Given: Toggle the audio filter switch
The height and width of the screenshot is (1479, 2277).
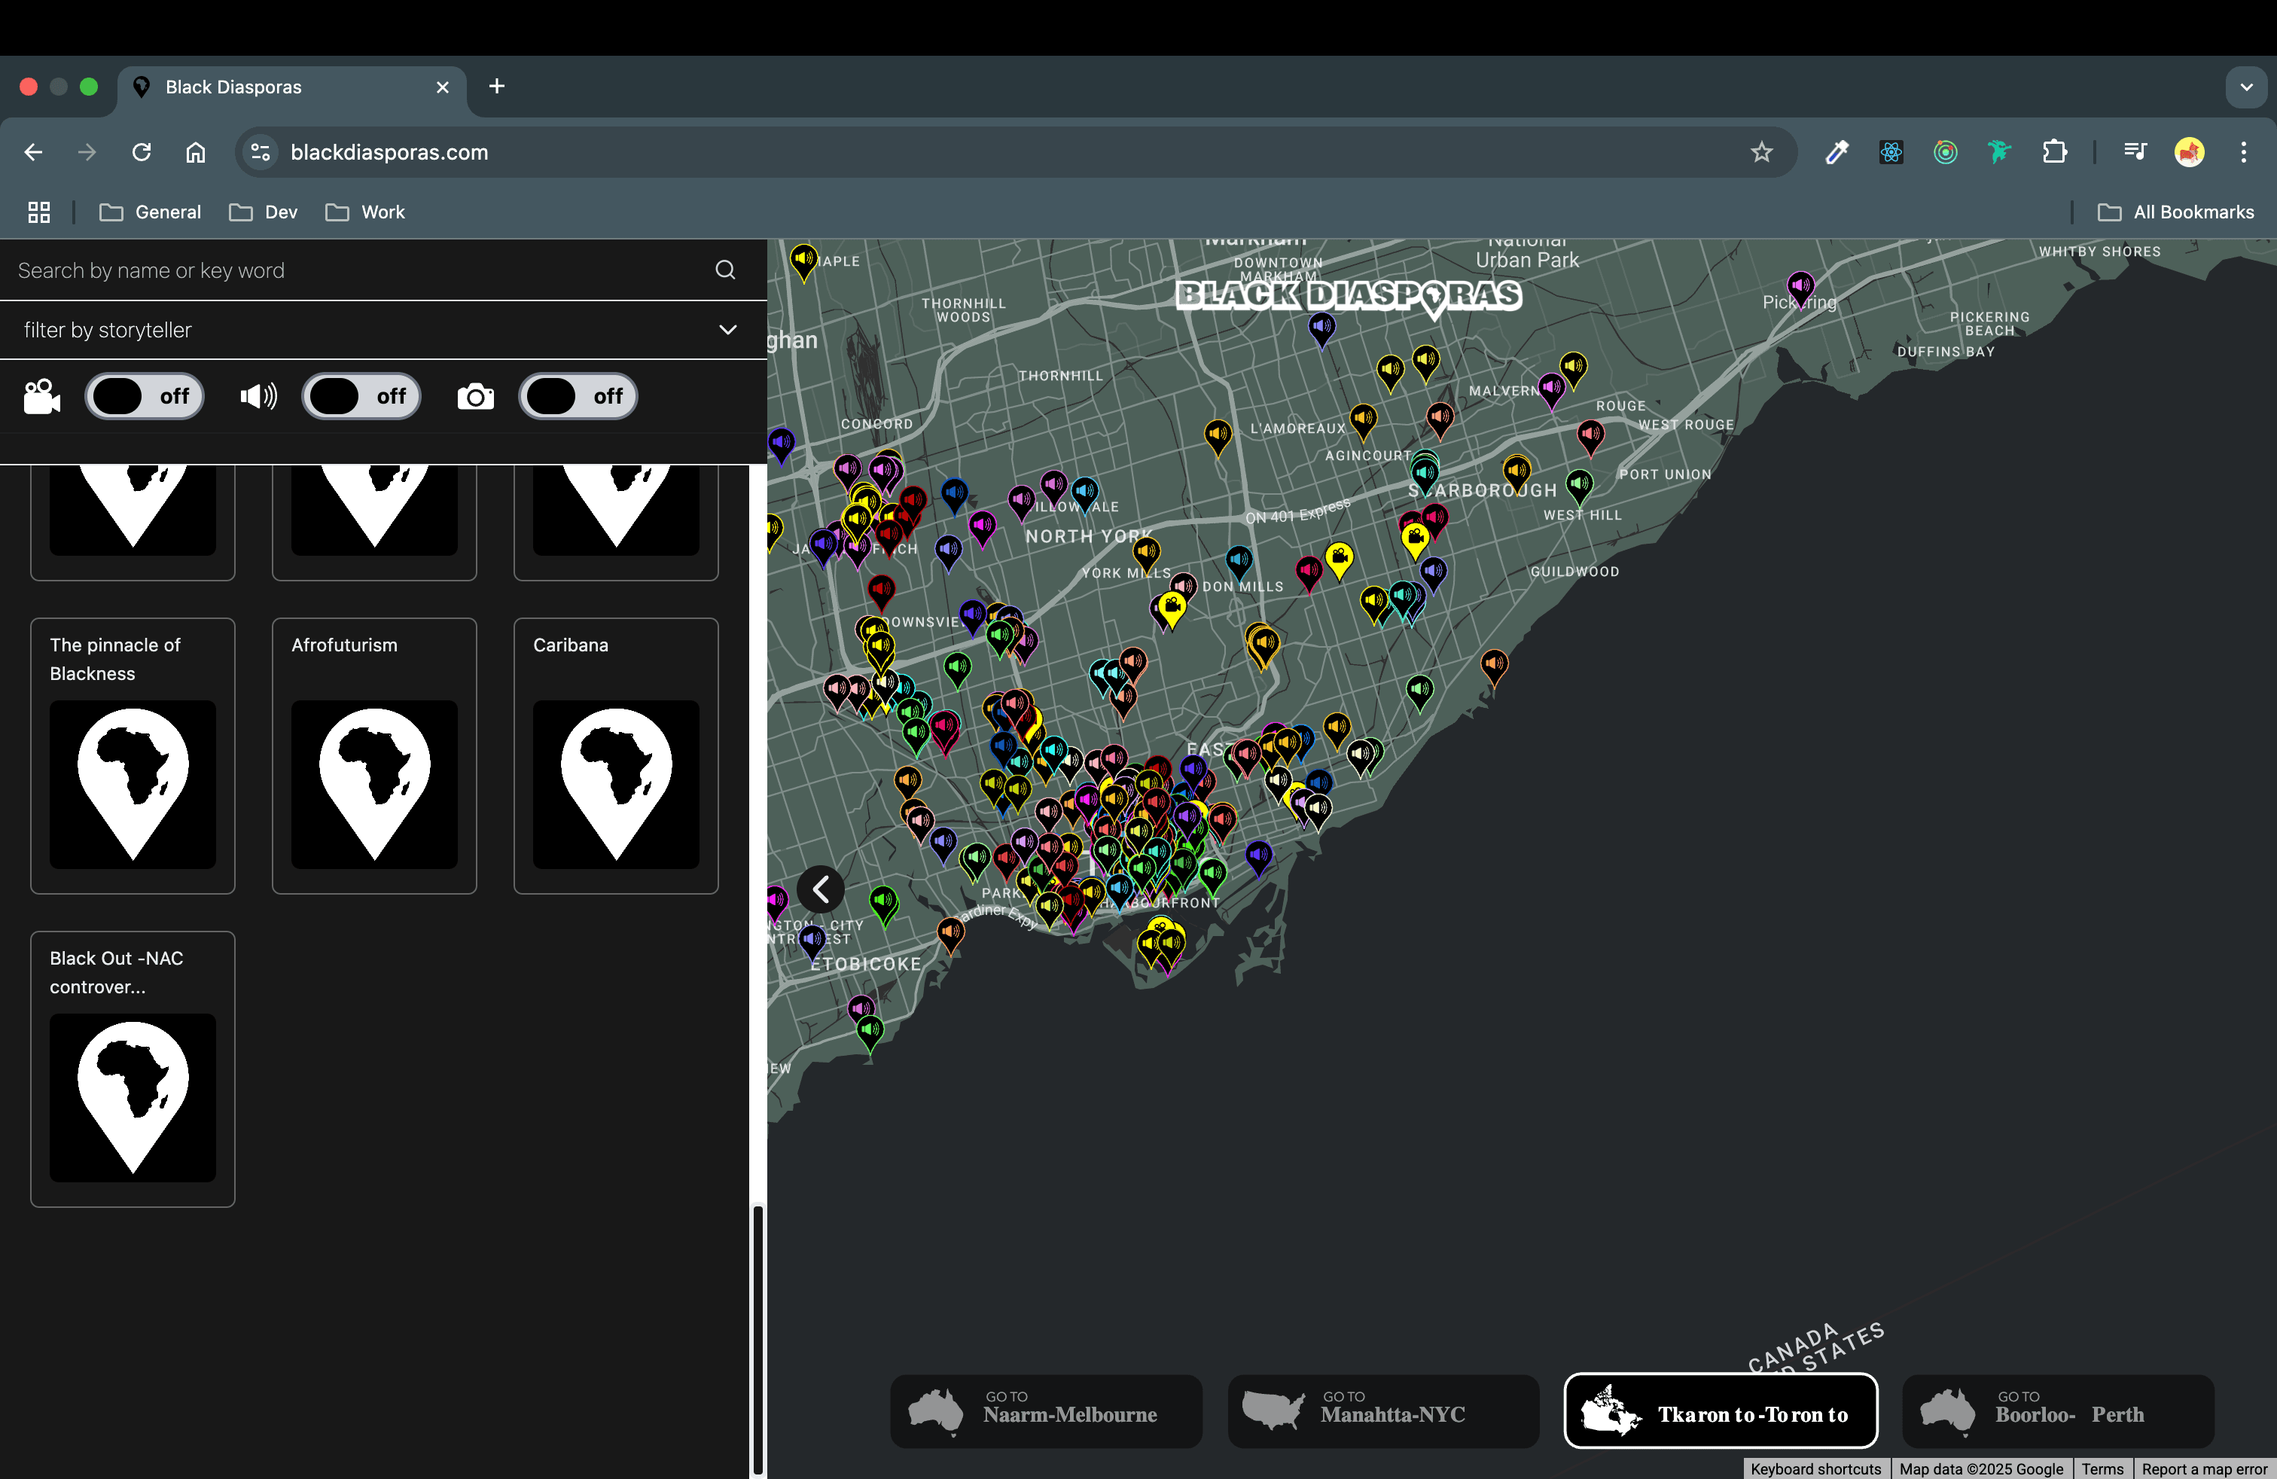Looking at the screenshot, I should tap(361, 396).
